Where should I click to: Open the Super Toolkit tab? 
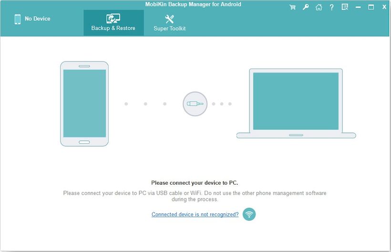click(170, 23)
